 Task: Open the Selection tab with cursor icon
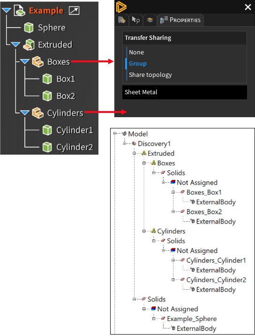coord(136,20)
